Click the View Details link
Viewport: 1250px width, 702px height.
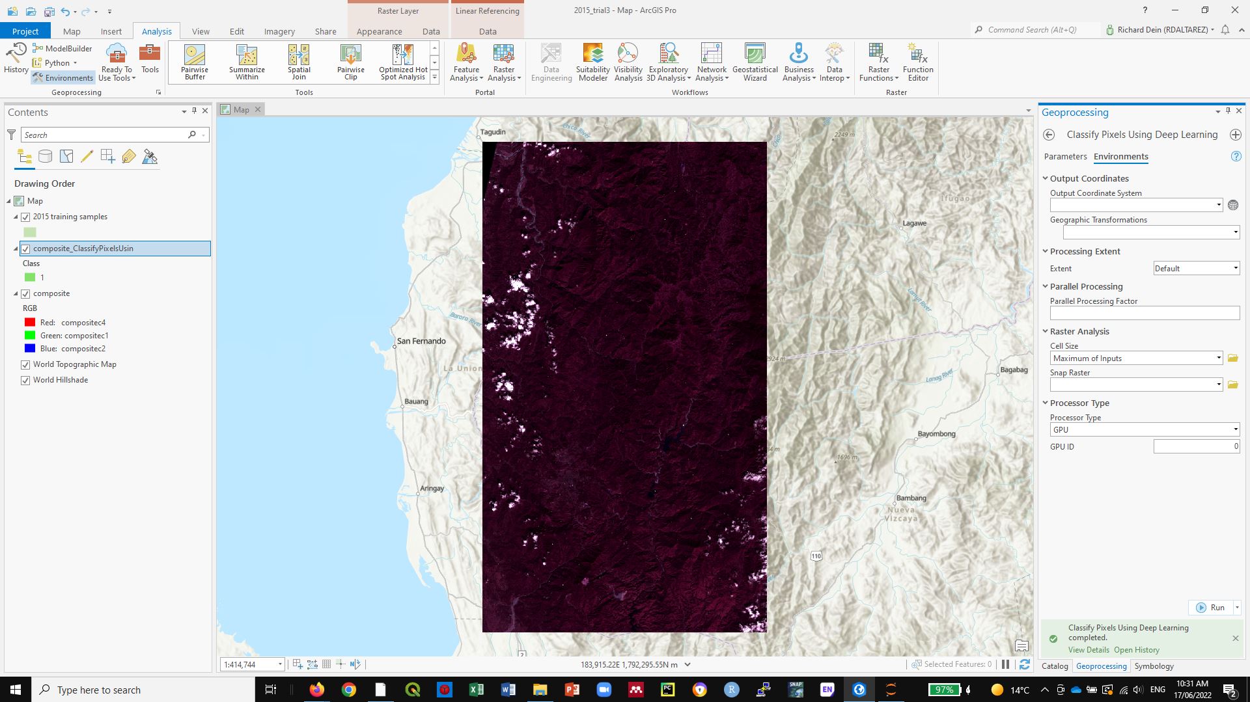1088,649
